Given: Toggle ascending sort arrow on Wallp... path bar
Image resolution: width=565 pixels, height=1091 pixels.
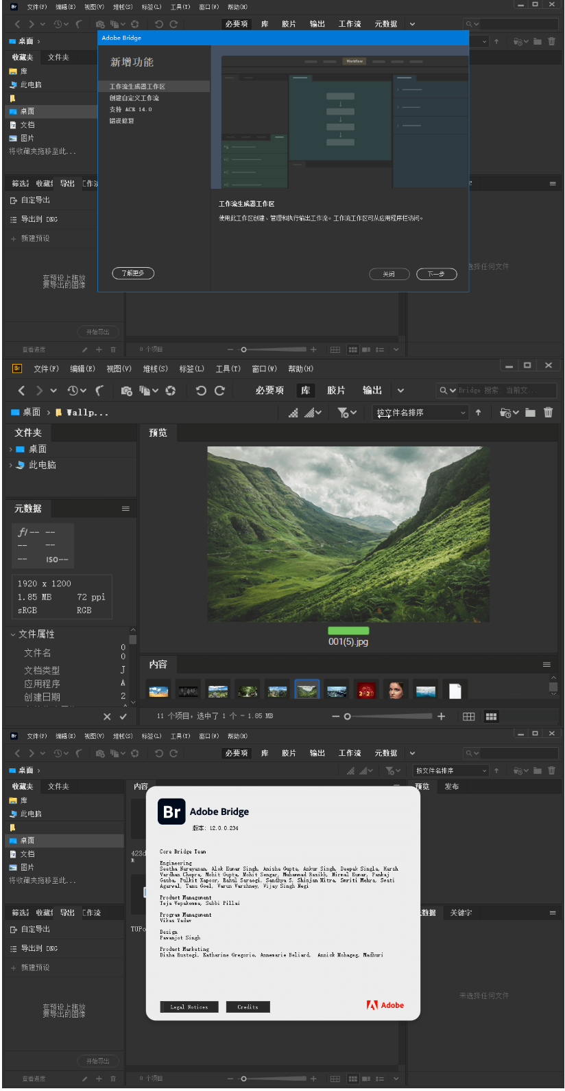Looking at the screenshot, I should (x=478, y=413).
